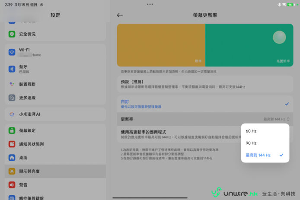Open 藍牙 Bluetooth settings icon

coord(12,69)
